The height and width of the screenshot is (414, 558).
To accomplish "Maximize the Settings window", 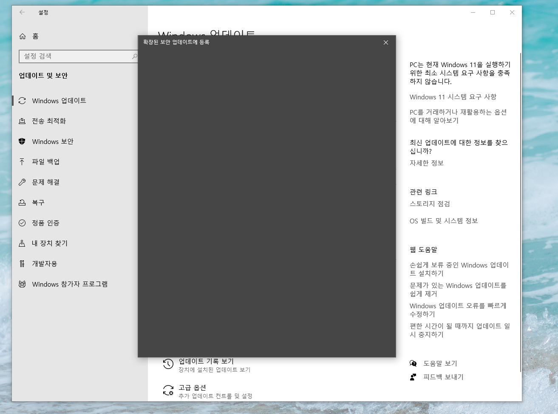I will 493,12.
